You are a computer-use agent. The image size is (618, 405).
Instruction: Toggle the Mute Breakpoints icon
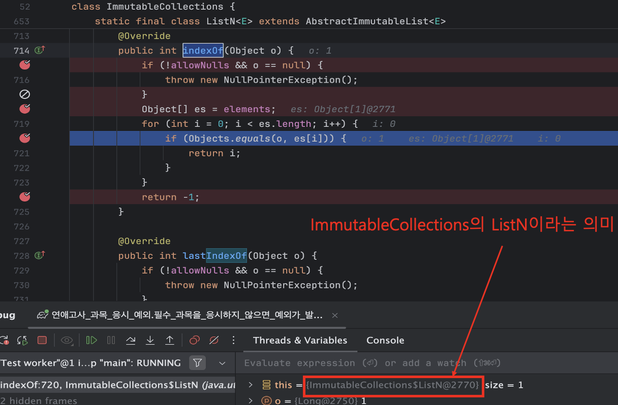tap(214, 340)
